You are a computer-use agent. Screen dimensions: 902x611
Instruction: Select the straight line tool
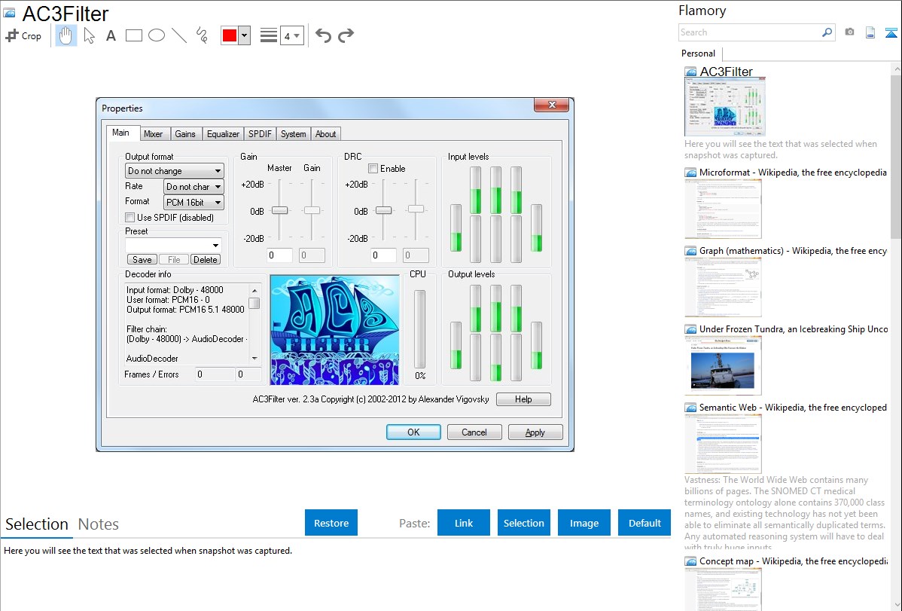click(x=179, y=35)
